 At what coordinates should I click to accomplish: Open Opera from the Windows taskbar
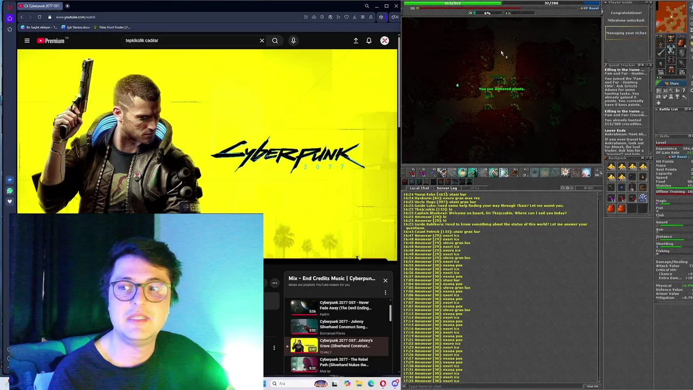[x=383, y=383]
